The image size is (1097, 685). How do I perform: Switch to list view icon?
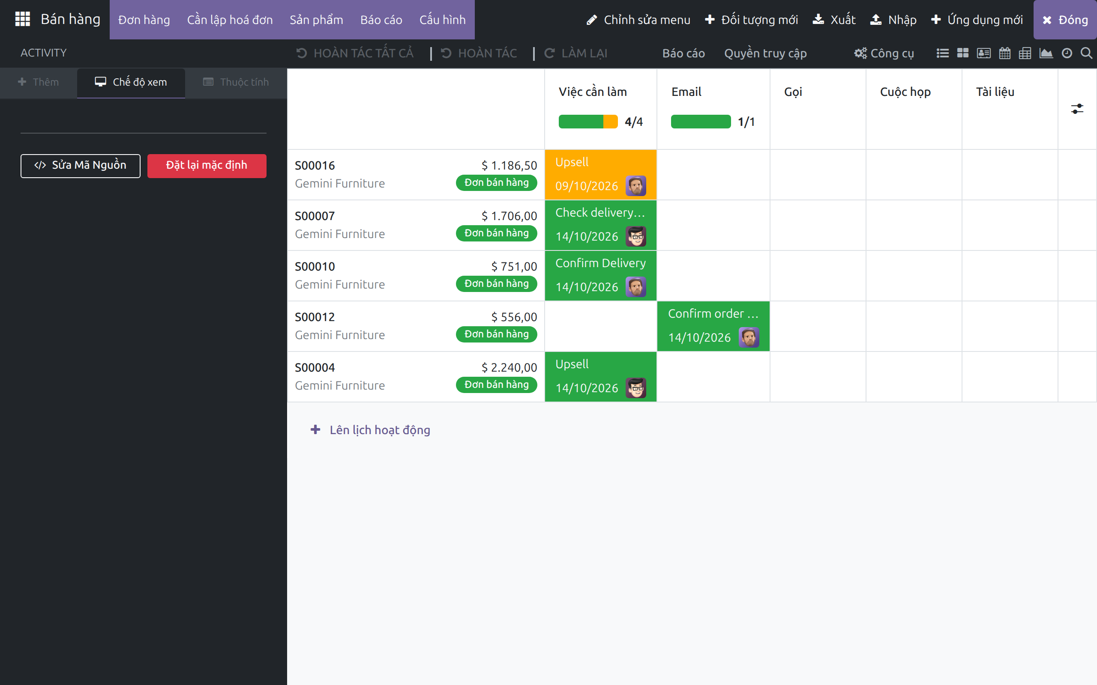pyautogui.click(x=942, y=53)
